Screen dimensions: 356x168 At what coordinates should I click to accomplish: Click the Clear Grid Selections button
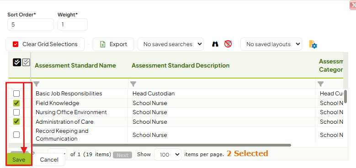(45, 44)
